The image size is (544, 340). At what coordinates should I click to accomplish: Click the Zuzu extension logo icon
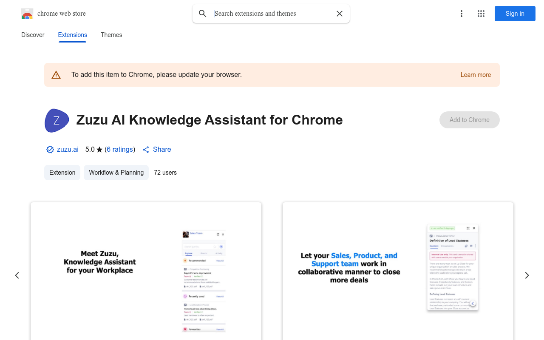click(x=57, y=120)
